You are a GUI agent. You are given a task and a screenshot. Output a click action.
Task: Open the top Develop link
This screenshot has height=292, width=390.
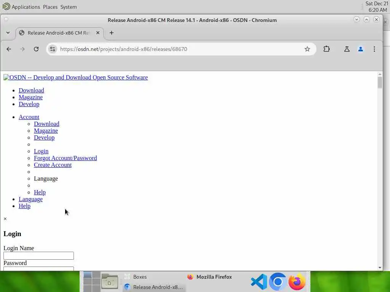[29, 104]
